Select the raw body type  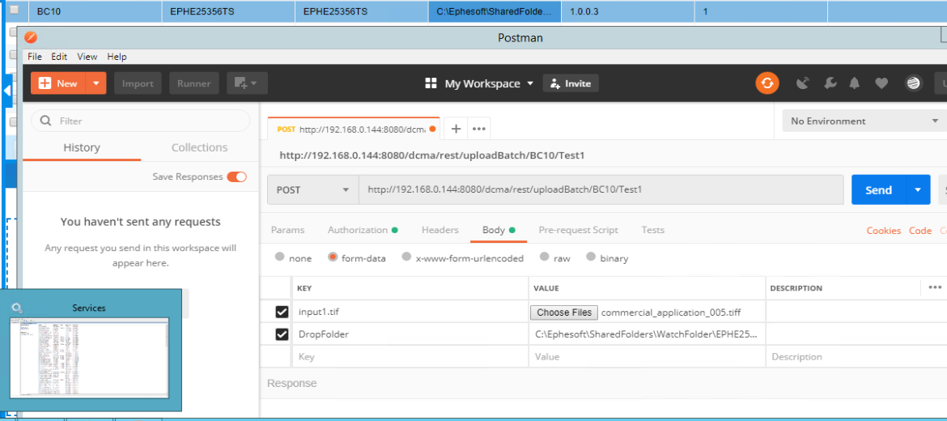(x=545, y=257)
